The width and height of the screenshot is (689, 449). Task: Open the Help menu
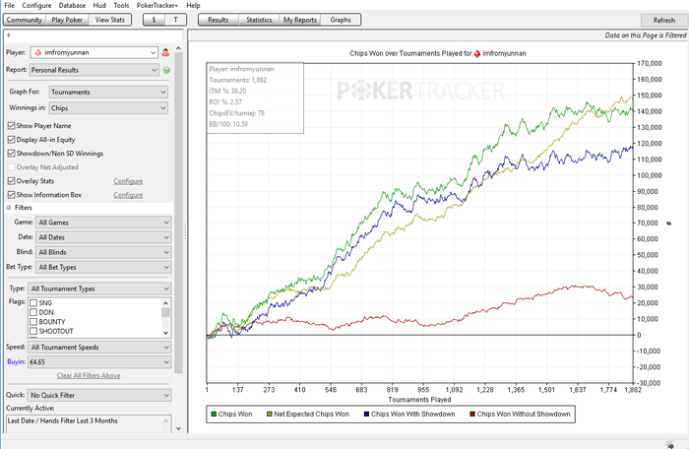(x=193, y=5)
